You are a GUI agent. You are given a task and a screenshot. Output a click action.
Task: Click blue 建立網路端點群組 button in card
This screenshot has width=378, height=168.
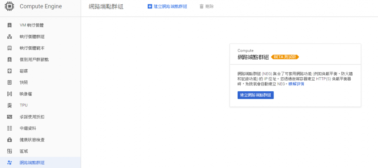pyautogui.click(x=255, y=95)
